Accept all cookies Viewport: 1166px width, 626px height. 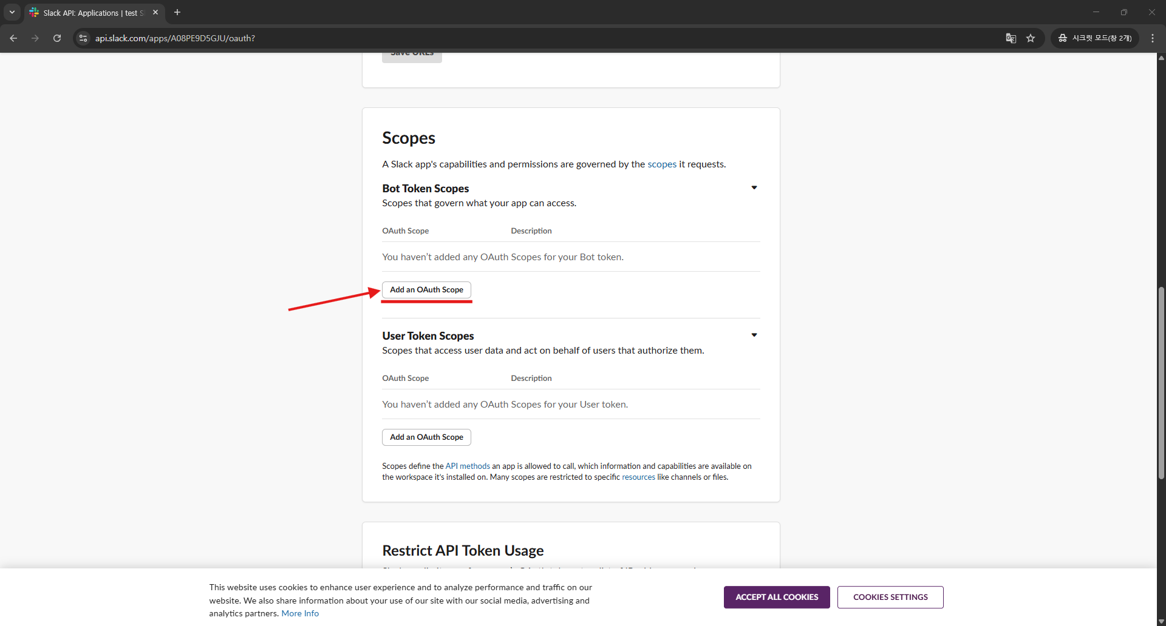point(777,597)
